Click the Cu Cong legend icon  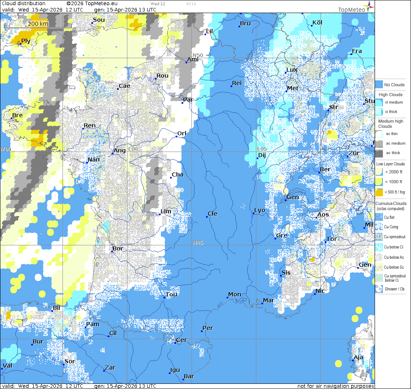pos(379,227)
